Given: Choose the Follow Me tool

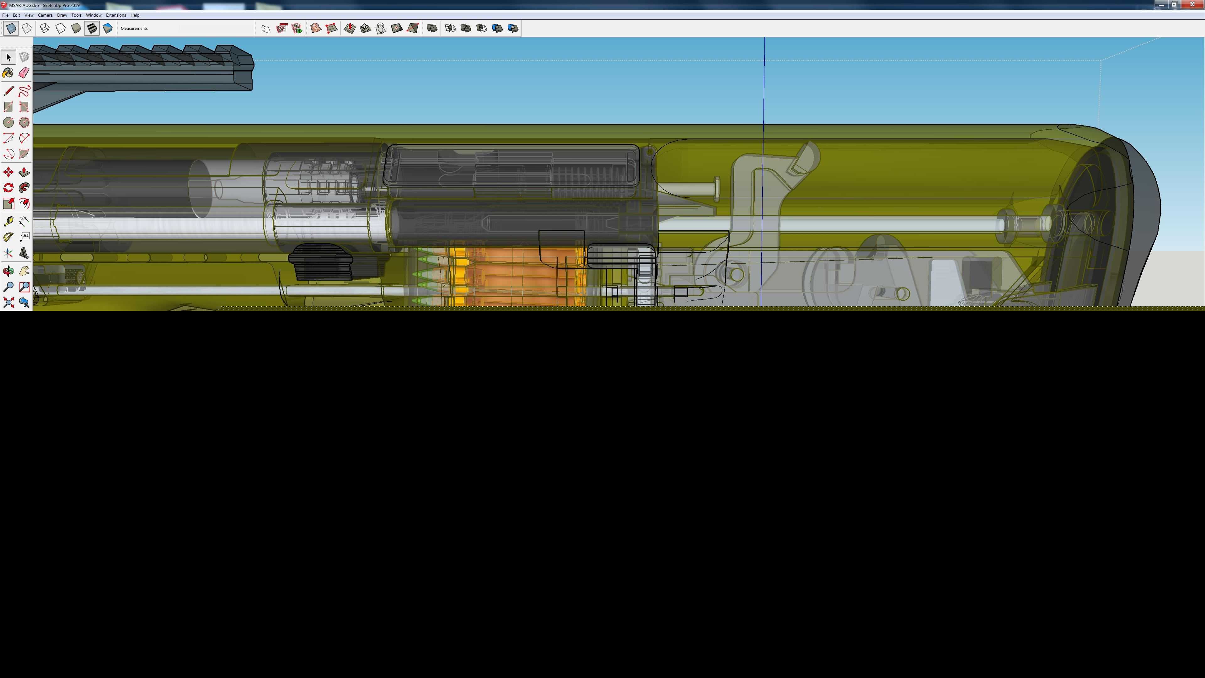Looking at the screenshot, I should tap(24, 188).
